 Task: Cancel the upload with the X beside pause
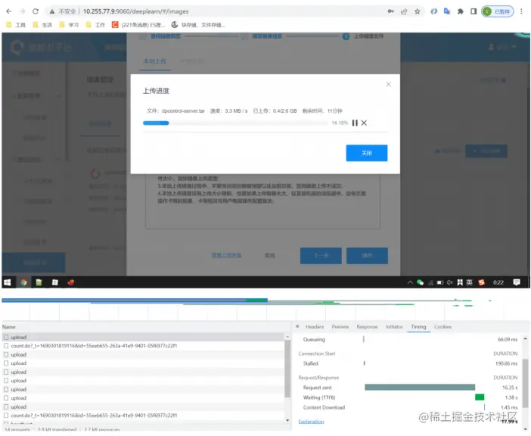click(364, 123)
